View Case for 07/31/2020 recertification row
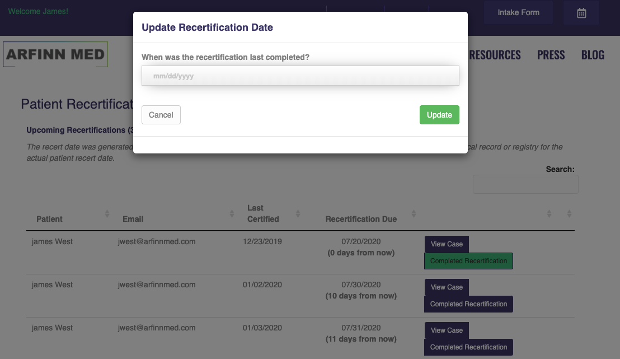The height and width of the screenshot is (359, 620). click(x=447, y=330)
